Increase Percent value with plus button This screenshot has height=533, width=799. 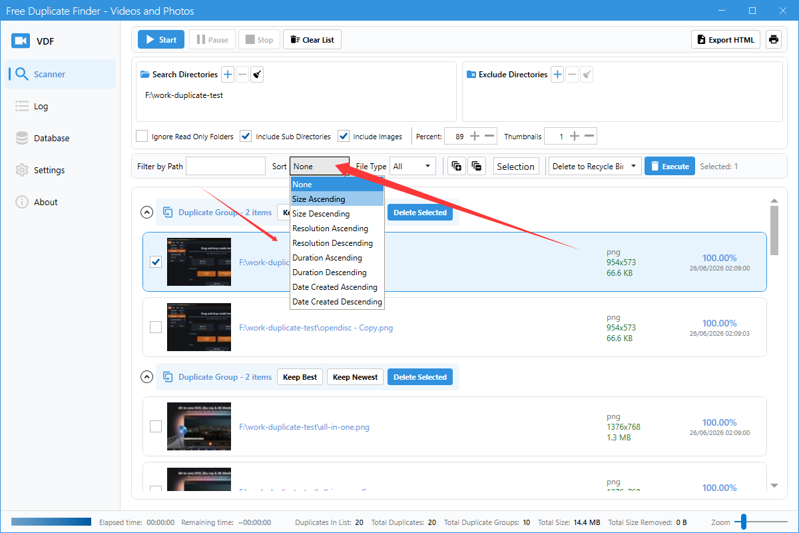[475, 137]
